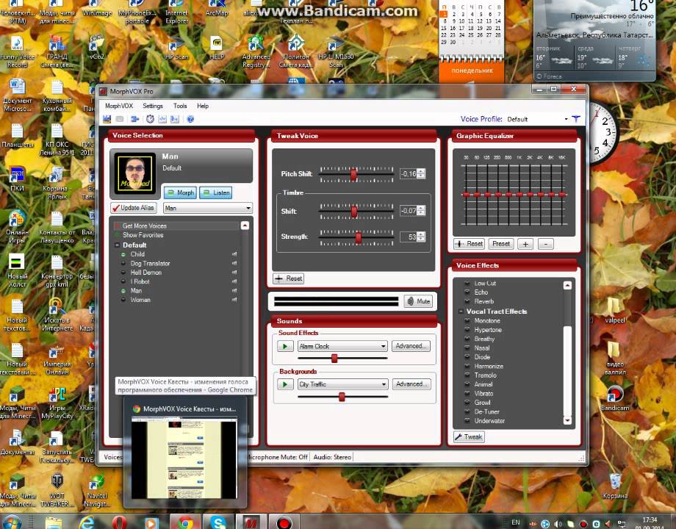Click the voice filter funnel icon
The width and height of the screenshot is (676, 529).
tap(576, 119)
